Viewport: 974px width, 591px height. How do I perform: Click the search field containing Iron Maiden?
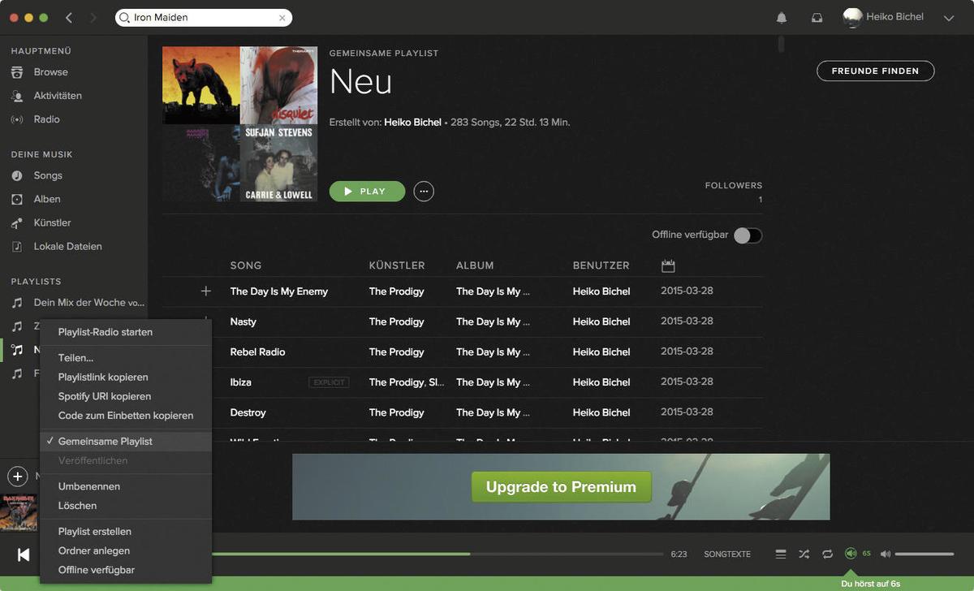tap(204, 17)
